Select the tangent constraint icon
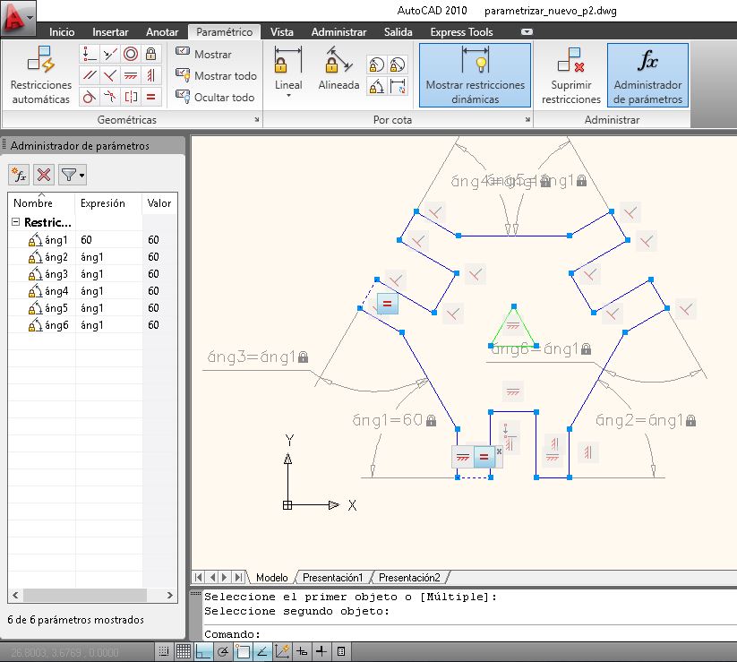This screenshot has width=737, height=662. [x=90, y=97]
